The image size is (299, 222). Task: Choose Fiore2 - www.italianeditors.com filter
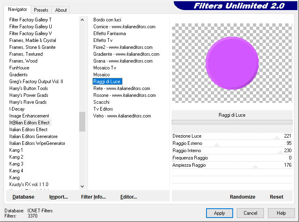(x=123, y=47)
